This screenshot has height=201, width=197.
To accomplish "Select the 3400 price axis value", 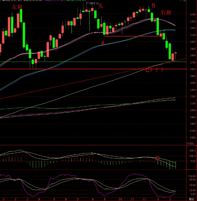I will [193, 14].
